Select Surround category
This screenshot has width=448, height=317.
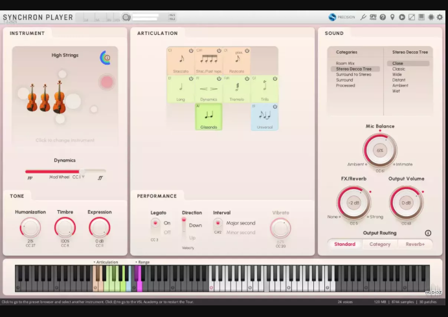[x=344, y=80]
